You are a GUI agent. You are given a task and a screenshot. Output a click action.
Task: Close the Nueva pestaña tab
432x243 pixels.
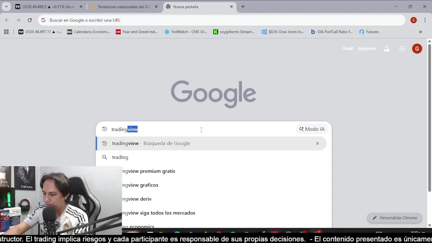click(232, 6)
